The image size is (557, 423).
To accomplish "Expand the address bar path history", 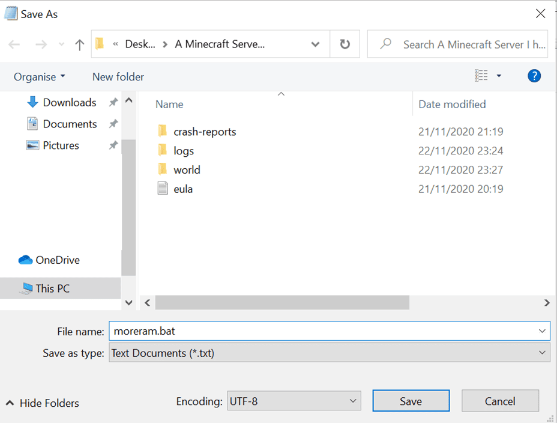I will tap(315, 44).
